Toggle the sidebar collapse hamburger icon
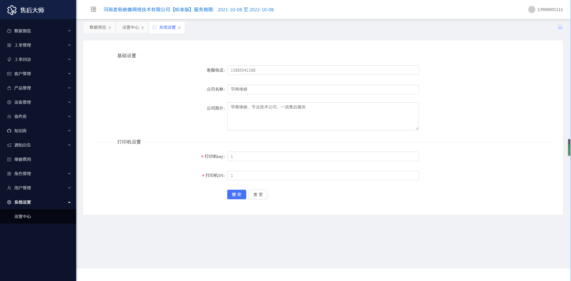Image resolution: width=571 pixels, height=281 pixels. point(93,9)
